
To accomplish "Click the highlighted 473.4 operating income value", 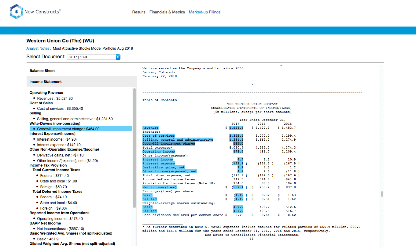I will click(x=238, y=152).
